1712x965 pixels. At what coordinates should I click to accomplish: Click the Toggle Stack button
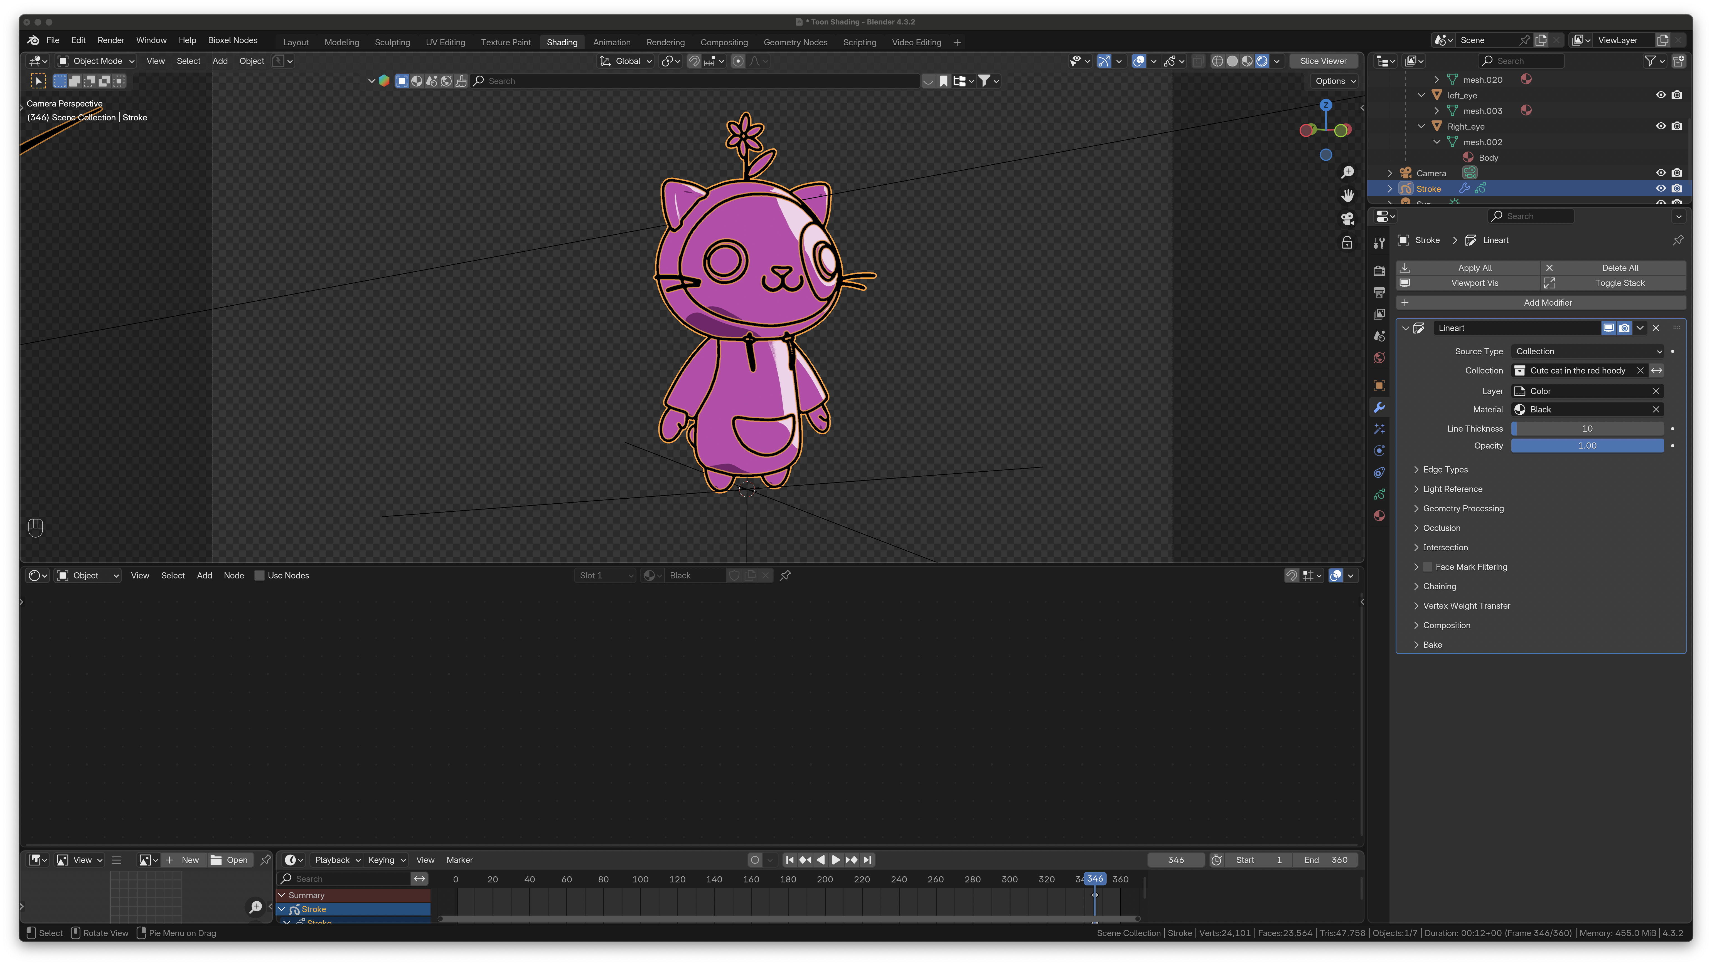click(1614, 283)
